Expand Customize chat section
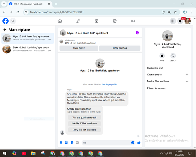This screenshot has height=157, width=196. coord(167,68)
